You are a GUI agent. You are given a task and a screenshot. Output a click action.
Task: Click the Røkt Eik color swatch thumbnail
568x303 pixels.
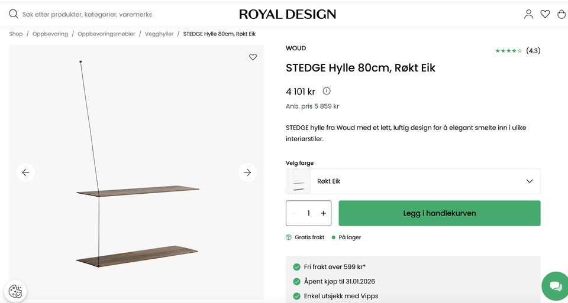pos(299,181)
